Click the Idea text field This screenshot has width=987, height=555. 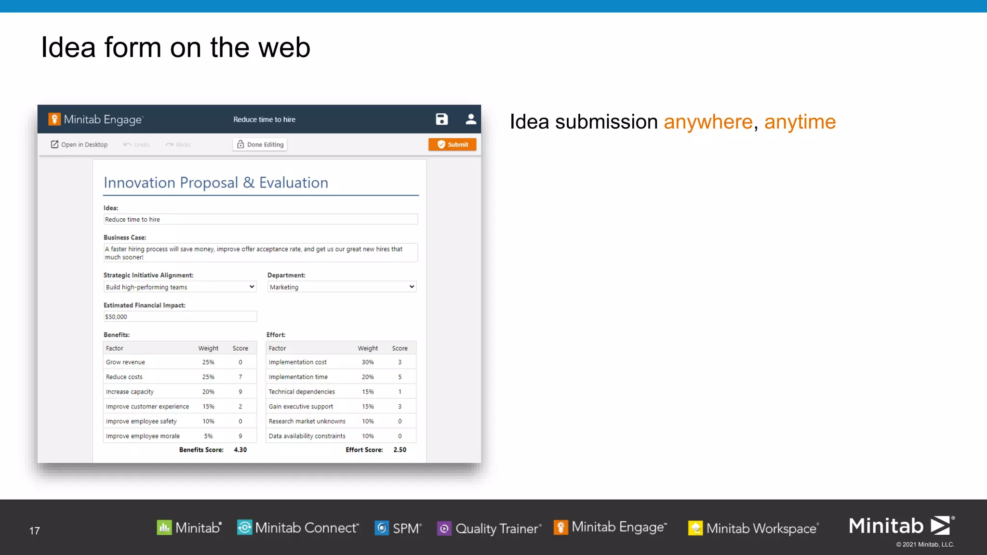(260, 219)
